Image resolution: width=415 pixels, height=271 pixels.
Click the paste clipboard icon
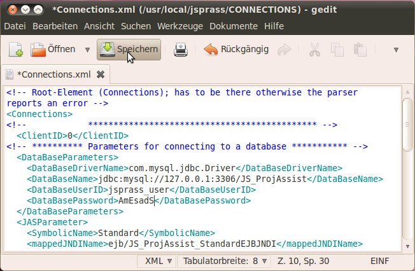tap(361, 50)
